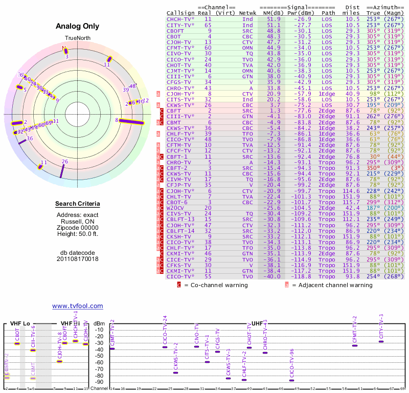Click the red co-channel warning legend icon
The height and width of the screenshot is (393, 409).
[179, 285]
